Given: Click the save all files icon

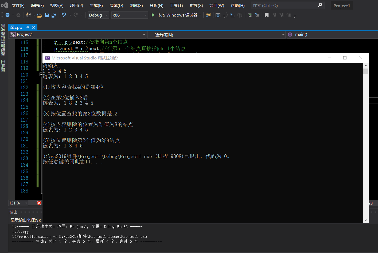Looking at the screenshot, I should [54, 15].
